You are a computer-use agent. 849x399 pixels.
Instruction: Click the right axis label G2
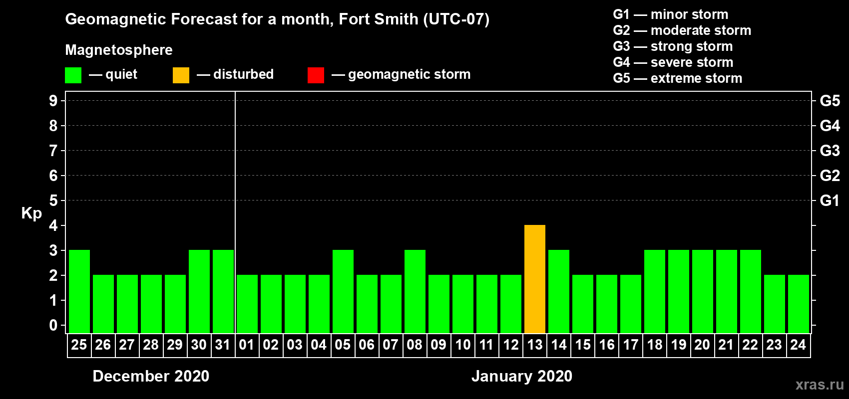(830, 176)
